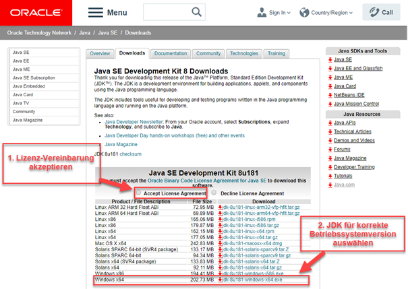
Task: Open Oracle Binary Code License Agreement link
Action: pos(207,181)
